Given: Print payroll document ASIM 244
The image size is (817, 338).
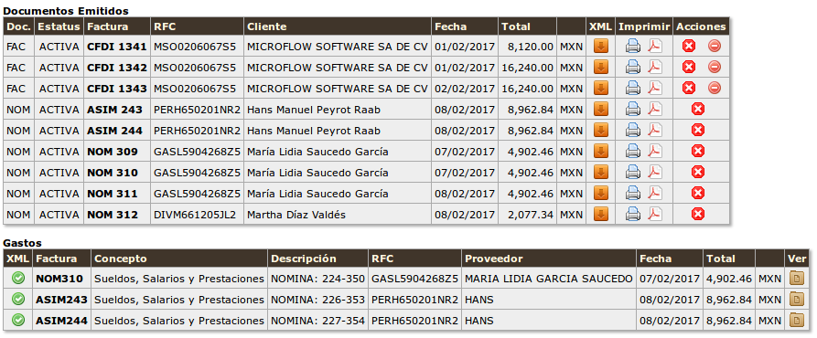Looking at the screenshot, I should pos(632,130).
